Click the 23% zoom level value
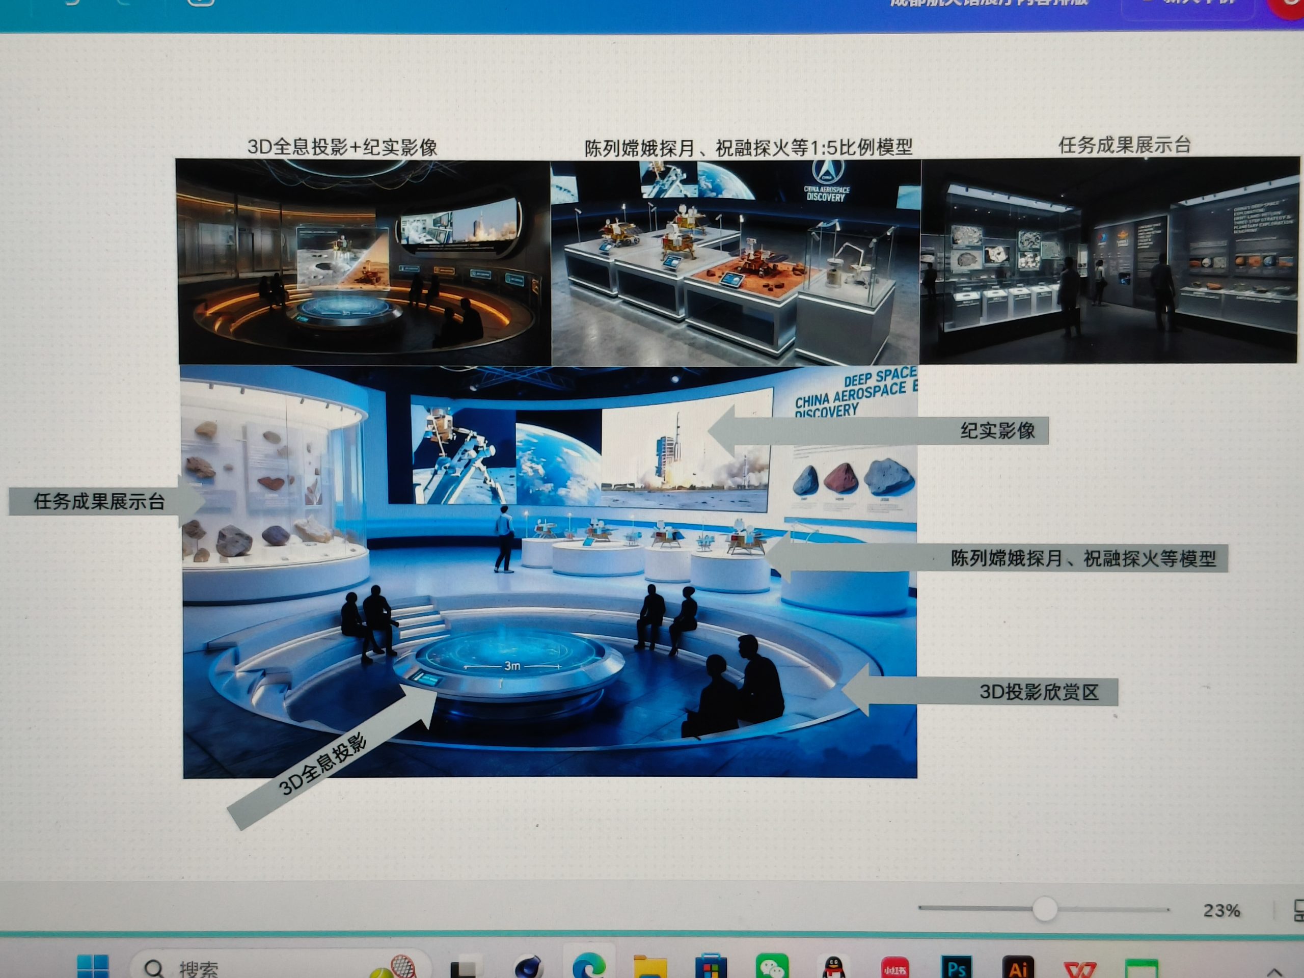This screenshot has height=978, width=1304. (x=1221, y=911)
